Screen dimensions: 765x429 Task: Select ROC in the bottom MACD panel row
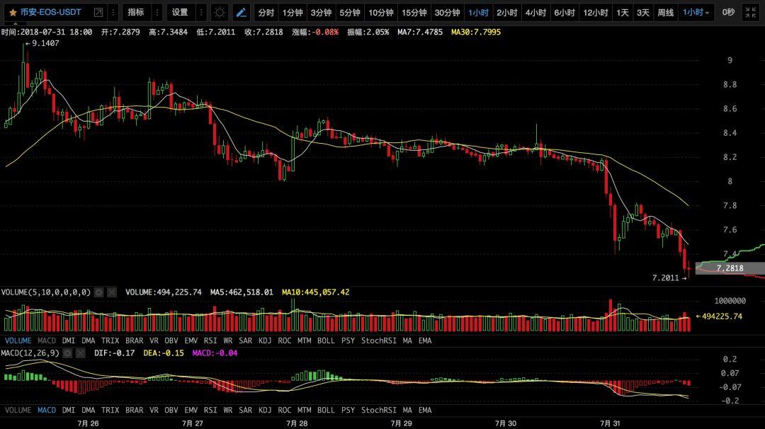pos(285,410)
